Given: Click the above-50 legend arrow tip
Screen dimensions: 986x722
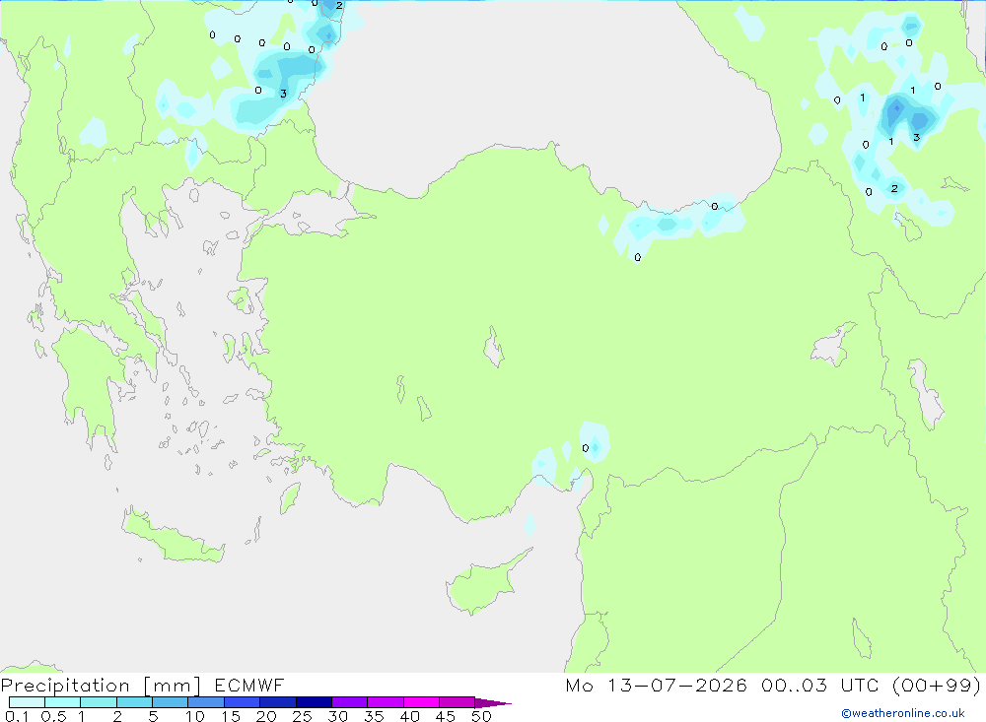Looking at the screenshot, I should point(493,702).
